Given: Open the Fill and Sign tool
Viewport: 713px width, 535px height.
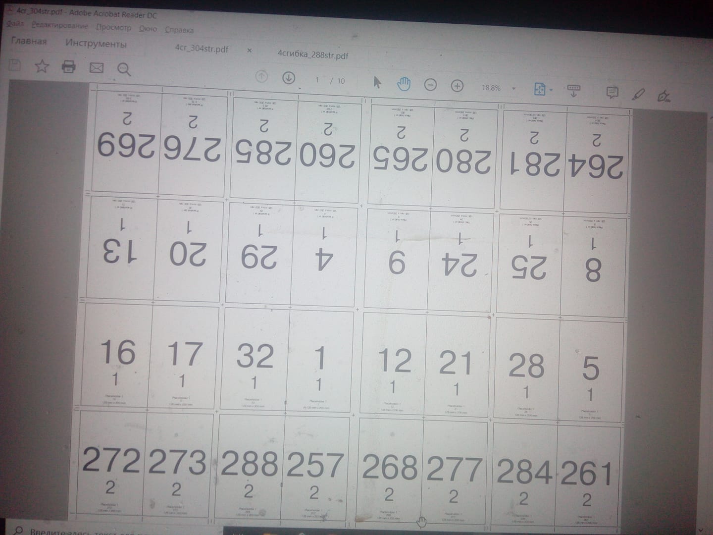Looking at the screenshot, I should click(x=664, y=96).
